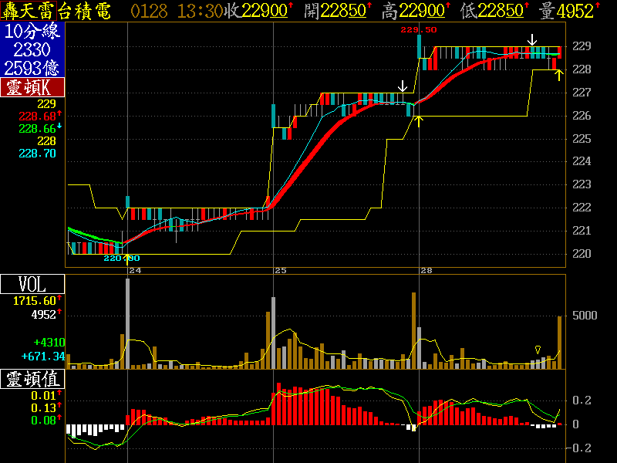The width and height of the screenshot is (617, 463).
Task: Select the VOL panel label
Action: tap(32, 284)
